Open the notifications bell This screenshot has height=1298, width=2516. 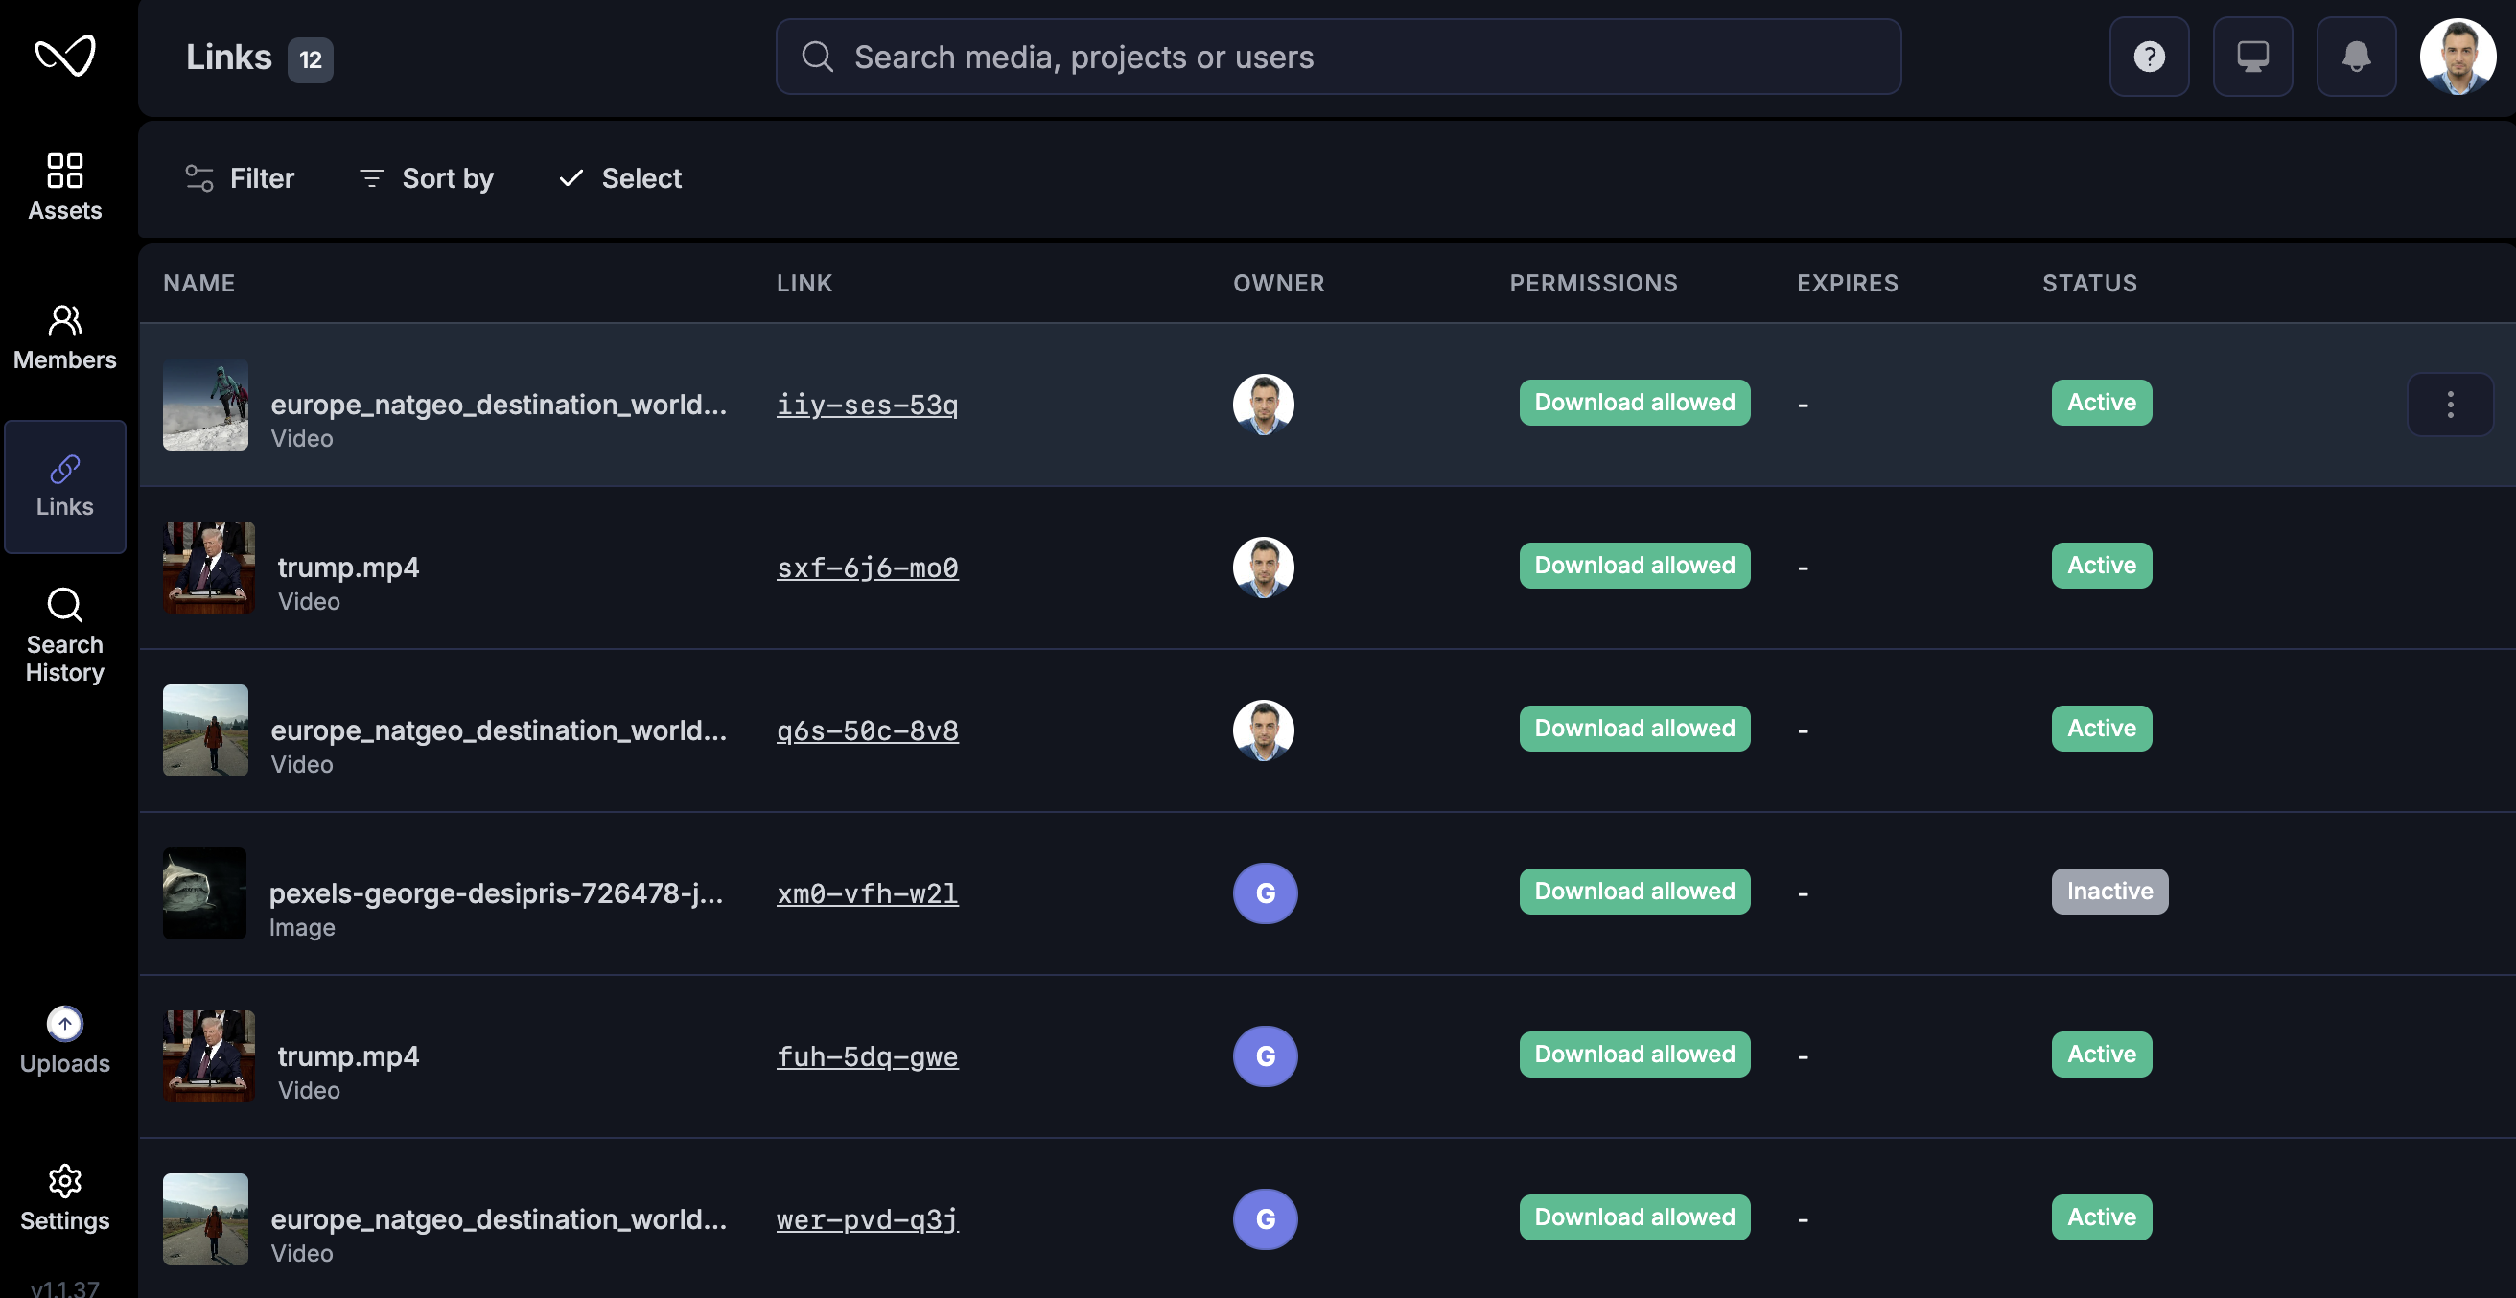(2355, 57)
